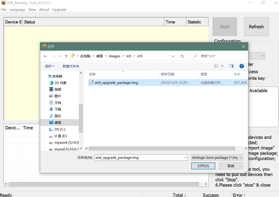Click the blue help question mark icon

click(x=241, y=66)
